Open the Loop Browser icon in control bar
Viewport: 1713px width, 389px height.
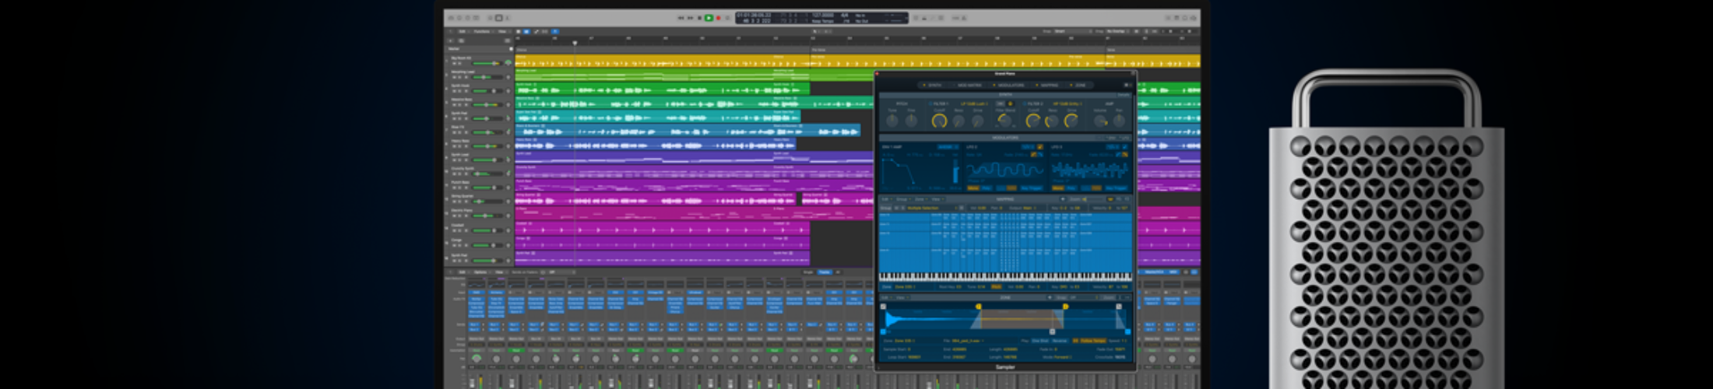pyautogui.click(x=1185, y=18)
